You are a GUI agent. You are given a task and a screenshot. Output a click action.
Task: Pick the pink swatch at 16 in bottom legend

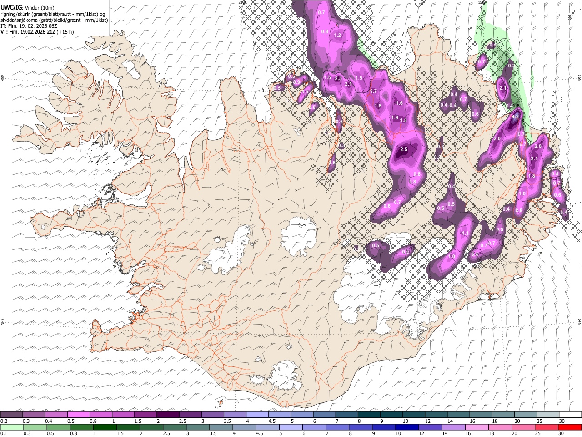(477, 427)
